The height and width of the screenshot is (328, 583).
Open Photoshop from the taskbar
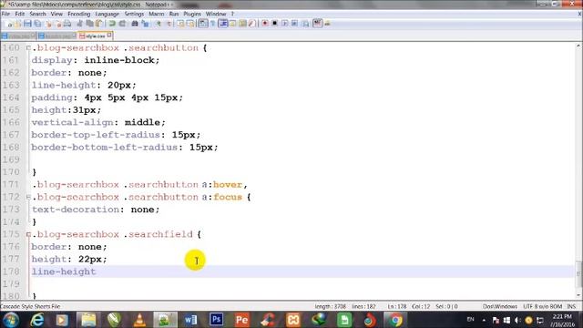pyautogui.click(x=217, y=320)
